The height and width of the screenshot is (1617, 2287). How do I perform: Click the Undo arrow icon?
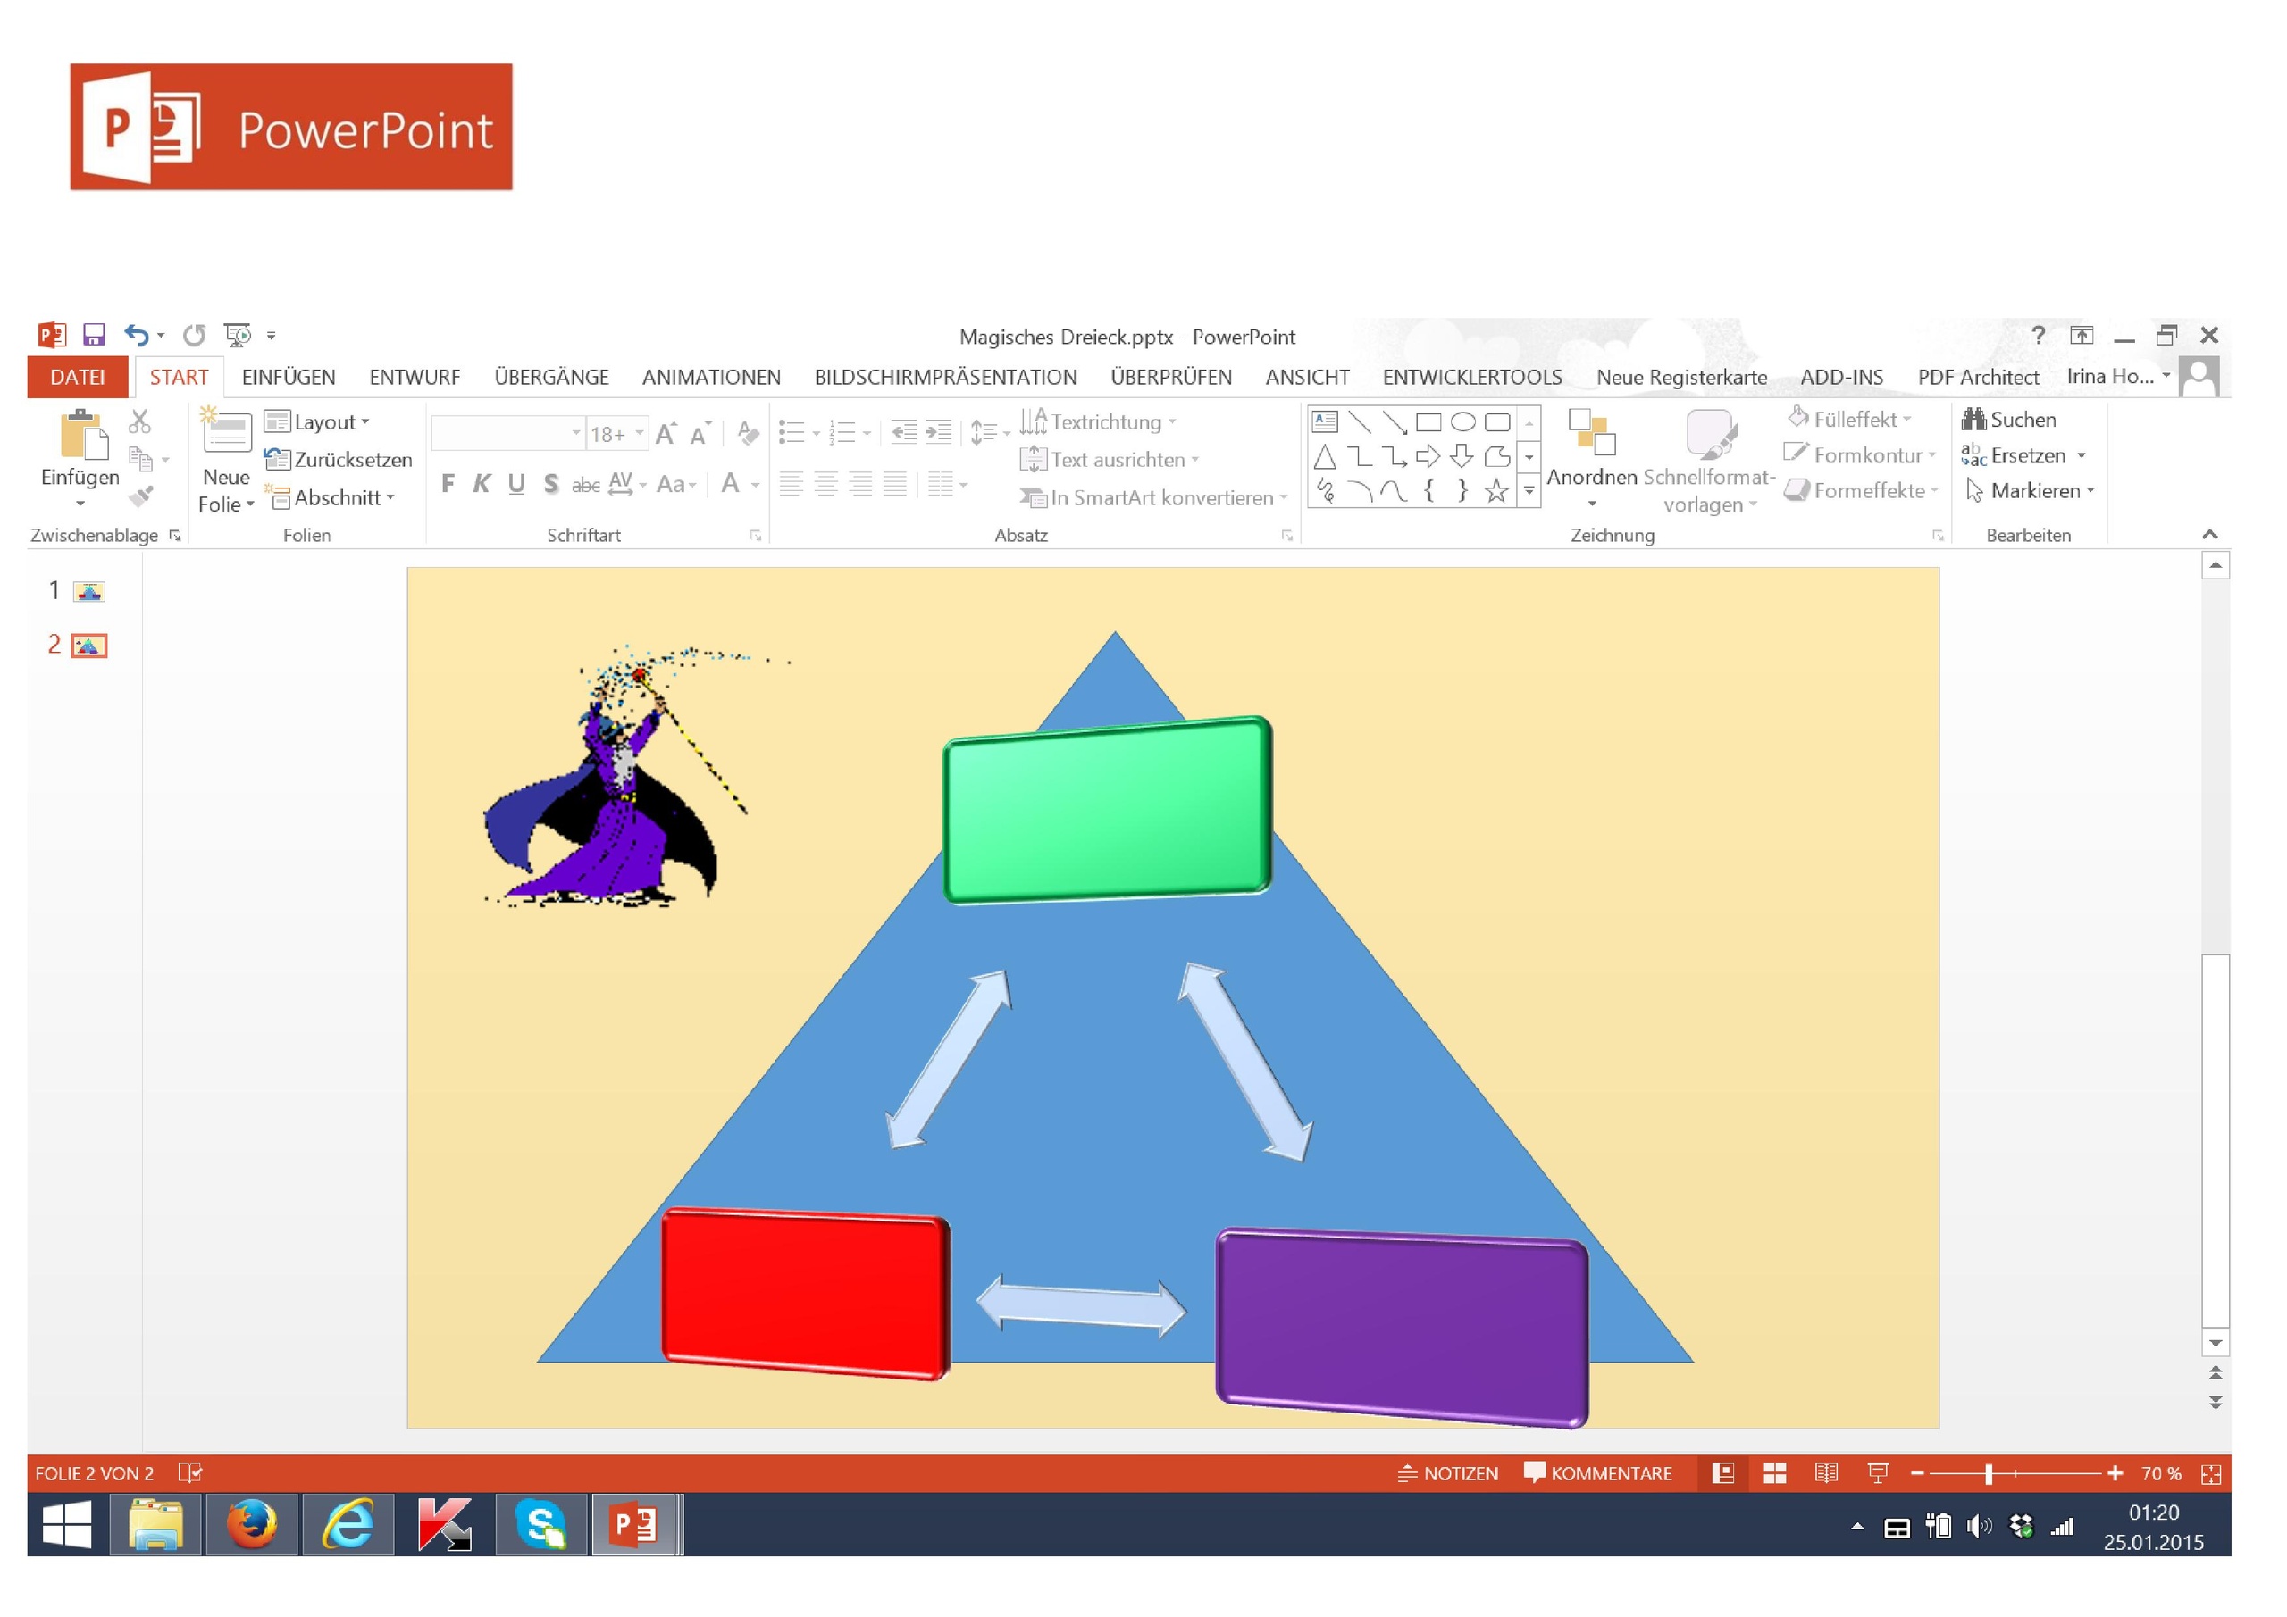tap(136, 335)
